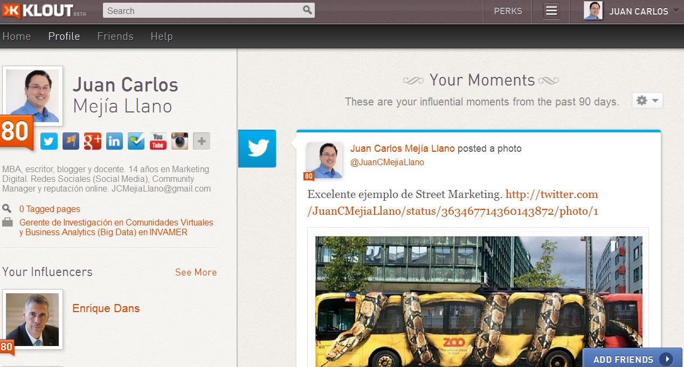
Task: Click the blue Twitter moment badge
Action: click(x=257, y=149)
